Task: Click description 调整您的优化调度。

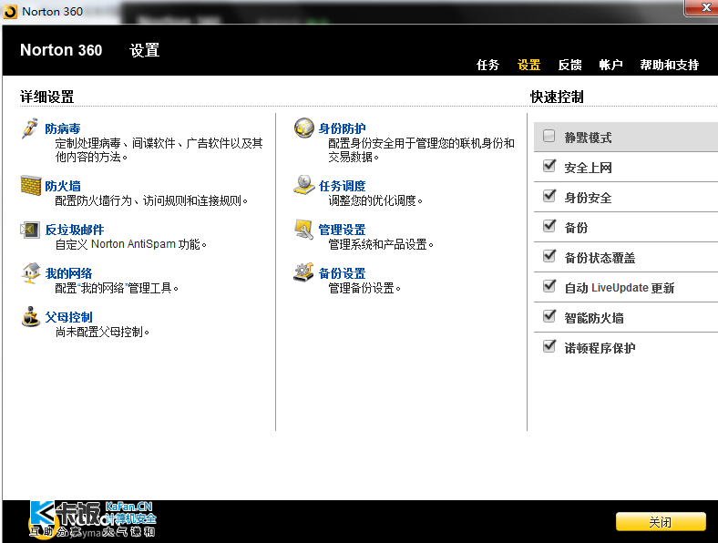Action: tap(375, 200)
